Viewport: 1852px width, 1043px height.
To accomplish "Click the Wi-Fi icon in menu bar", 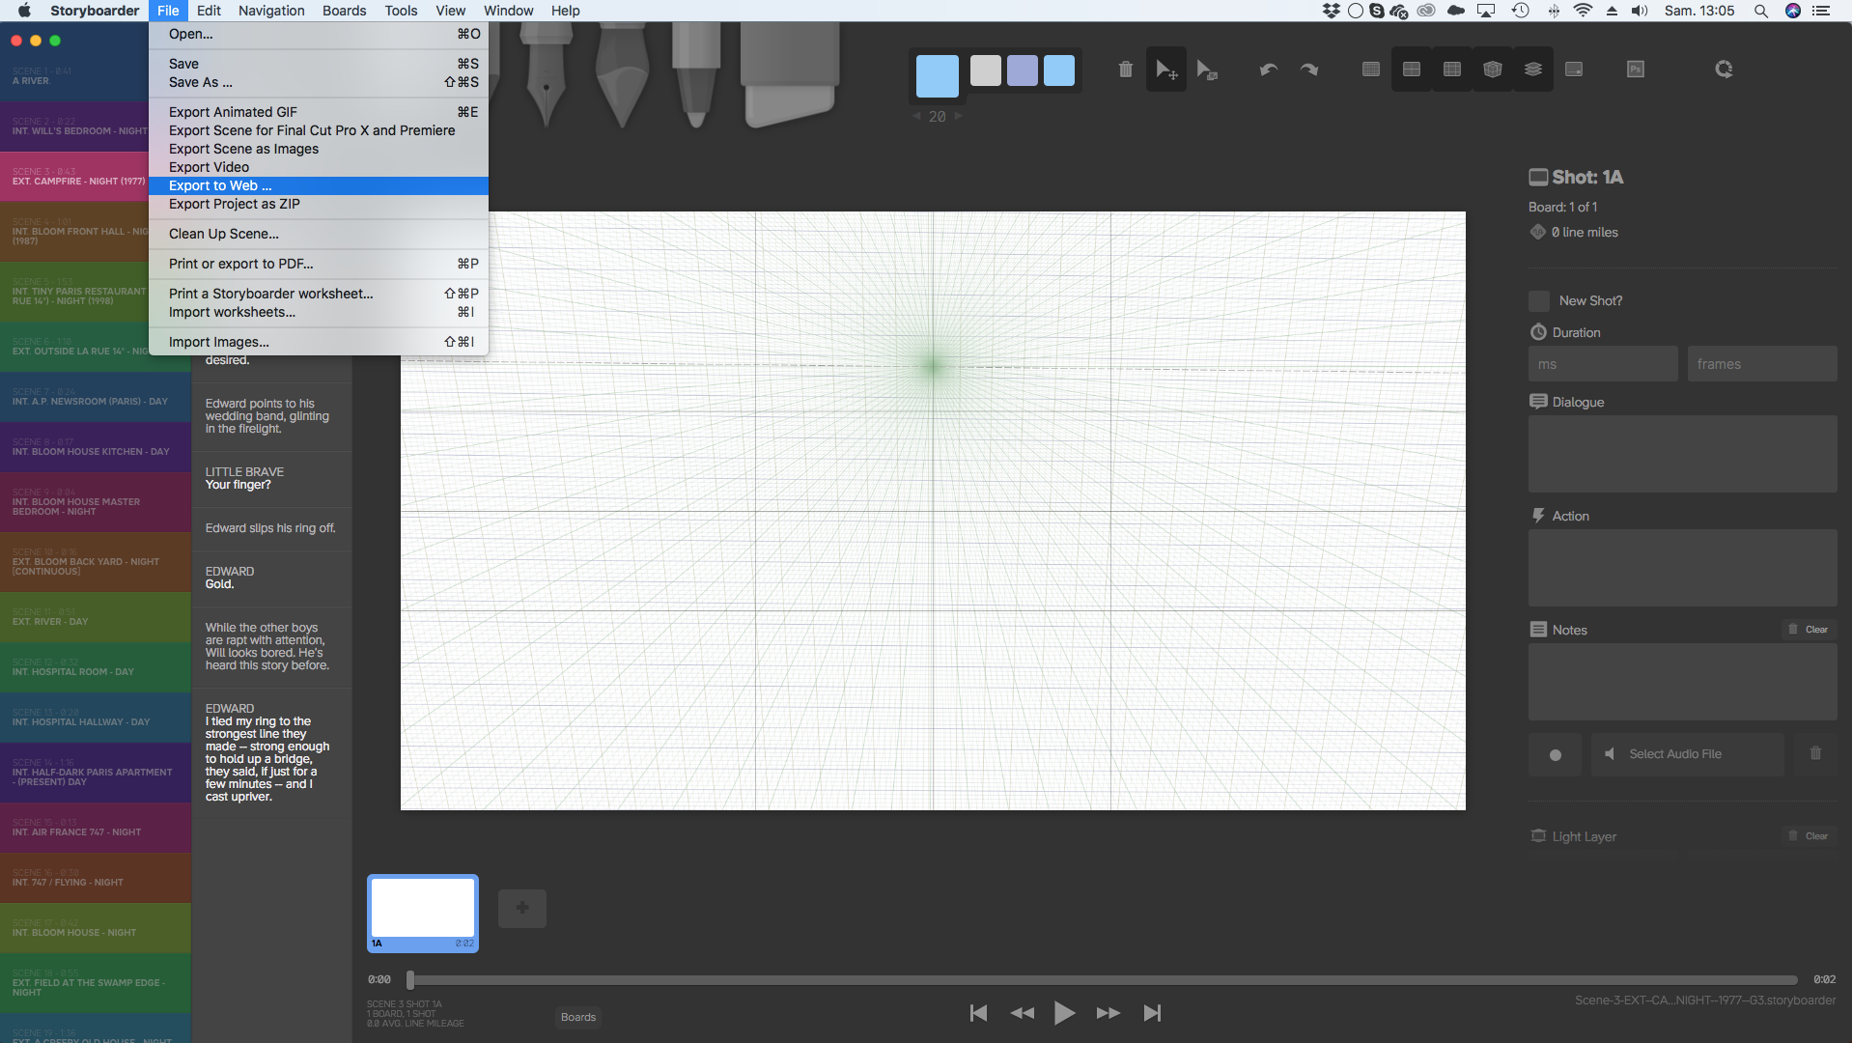I will point(1583,11).
